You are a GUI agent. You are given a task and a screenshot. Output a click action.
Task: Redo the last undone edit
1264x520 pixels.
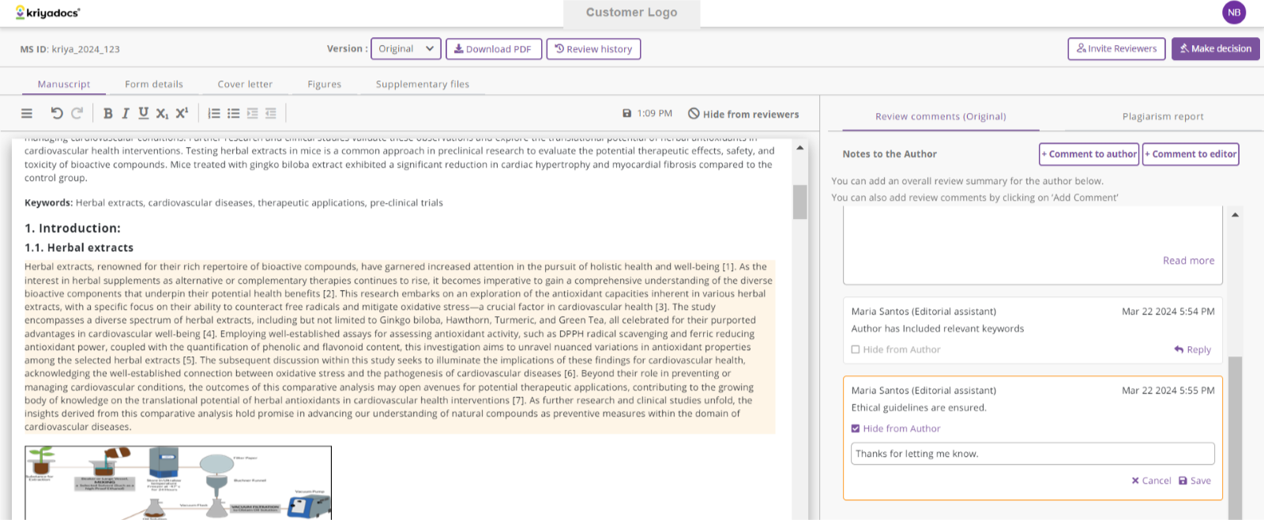[77, 113]
